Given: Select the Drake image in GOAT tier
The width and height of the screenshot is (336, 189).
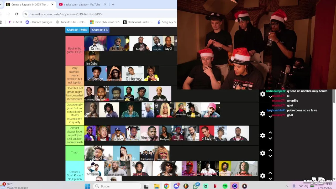Looking at the screenshot, I should [96, 43].
